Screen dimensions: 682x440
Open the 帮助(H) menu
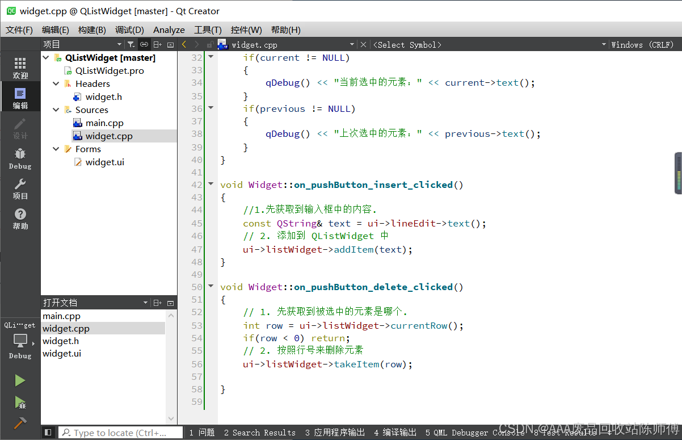286,30
